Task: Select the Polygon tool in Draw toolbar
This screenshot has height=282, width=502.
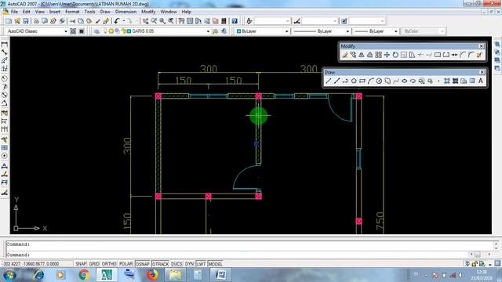Action: 354,81
